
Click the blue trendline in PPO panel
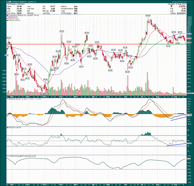[179, 118]
